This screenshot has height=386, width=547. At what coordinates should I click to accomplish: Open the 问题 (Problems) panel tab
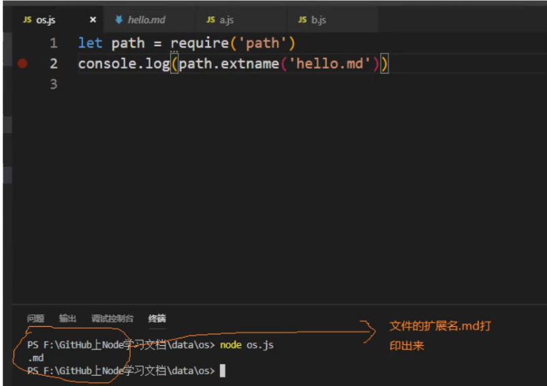pyautogui.click(x=35, y=319)
